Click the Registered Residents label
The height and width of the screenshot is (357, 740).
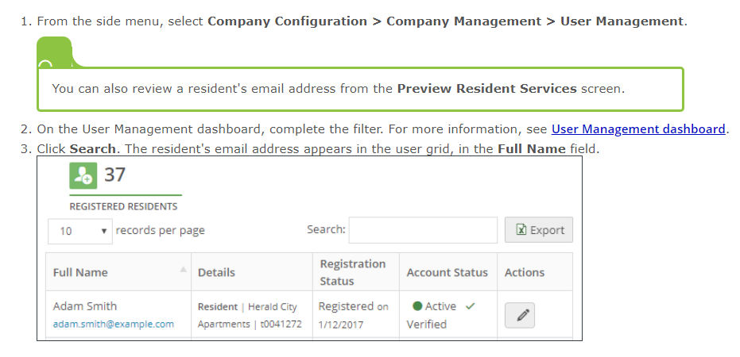pos(123,206)
